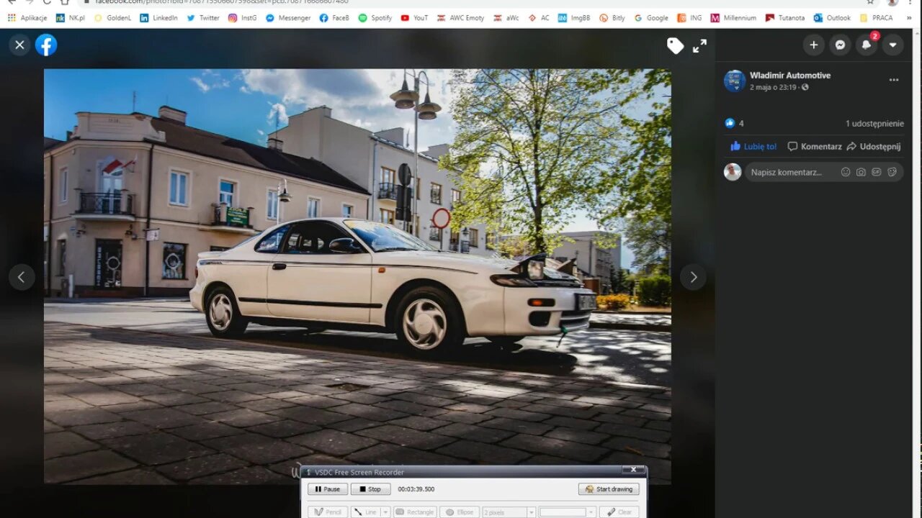
Task: Open the InstG bookmark
Action: [x=243, y=18]
